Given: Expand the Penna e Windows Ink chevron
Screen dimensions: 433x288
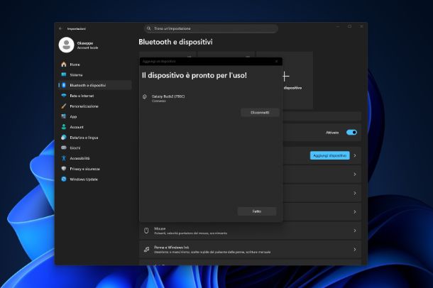Looking at the screenshot, I should (x=355, y=249).
